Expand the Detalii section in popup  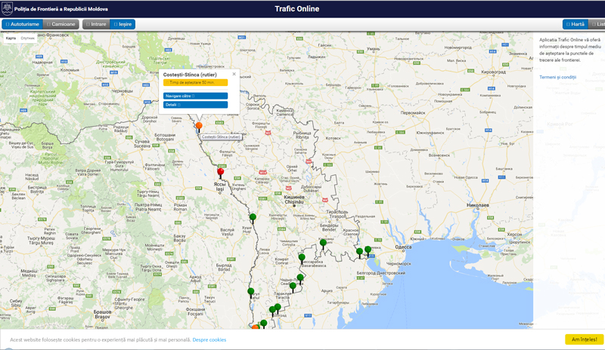[195, 105]
